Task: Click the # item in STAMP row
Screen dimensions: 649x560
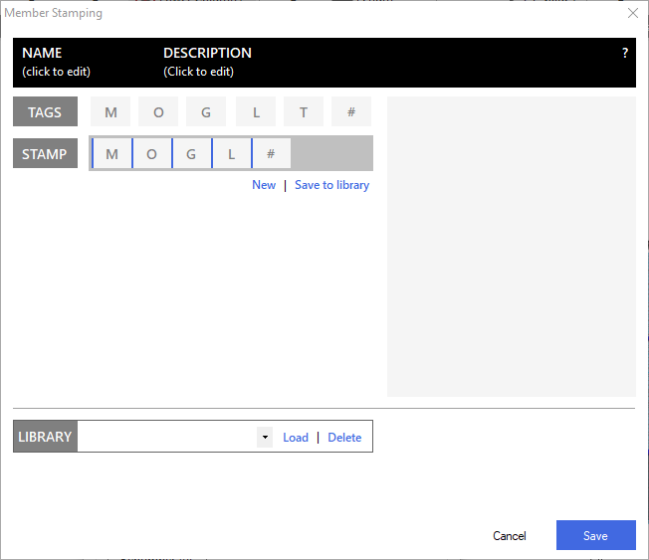Action: 271,154
